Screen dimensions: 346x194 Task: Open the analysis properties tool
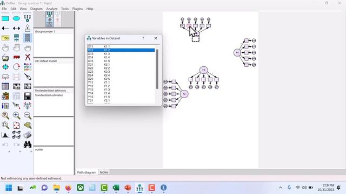coord(16,86)
